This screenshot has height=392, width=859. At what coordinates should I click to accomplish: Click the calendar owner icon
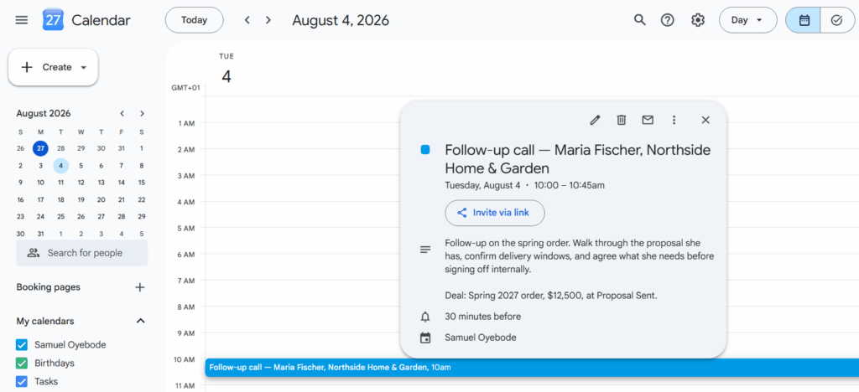425,338
